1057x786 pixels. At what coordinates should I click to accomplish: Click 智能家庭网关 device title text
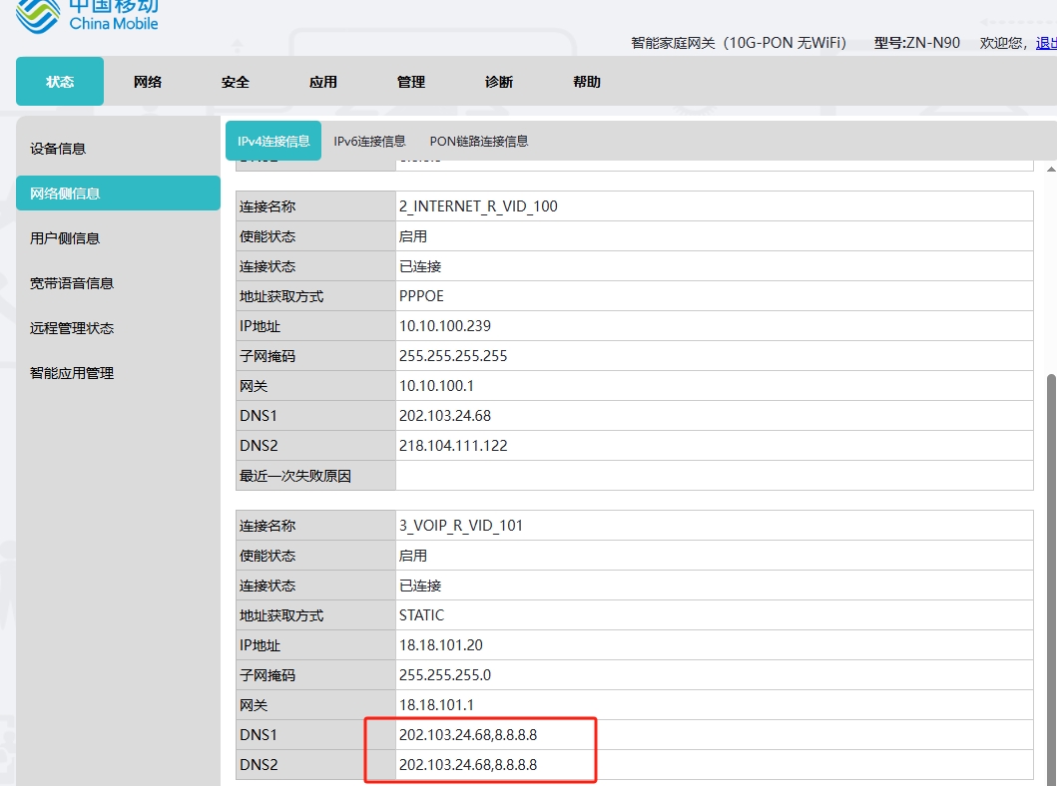click(739, 43)
